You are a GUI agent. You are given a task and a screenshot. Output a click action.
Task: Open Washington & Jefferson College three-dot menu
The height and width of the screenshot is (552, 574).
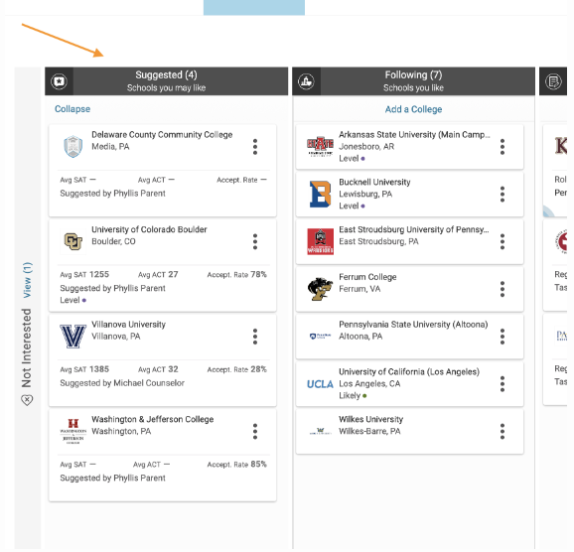(255, 431)
